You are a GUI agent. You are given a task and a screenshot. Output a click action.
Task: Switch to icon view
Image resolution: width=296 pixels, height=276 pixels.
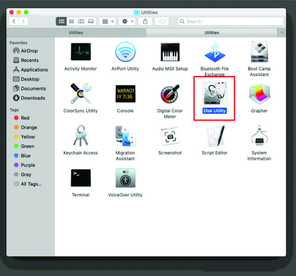[x=61, y=21]
